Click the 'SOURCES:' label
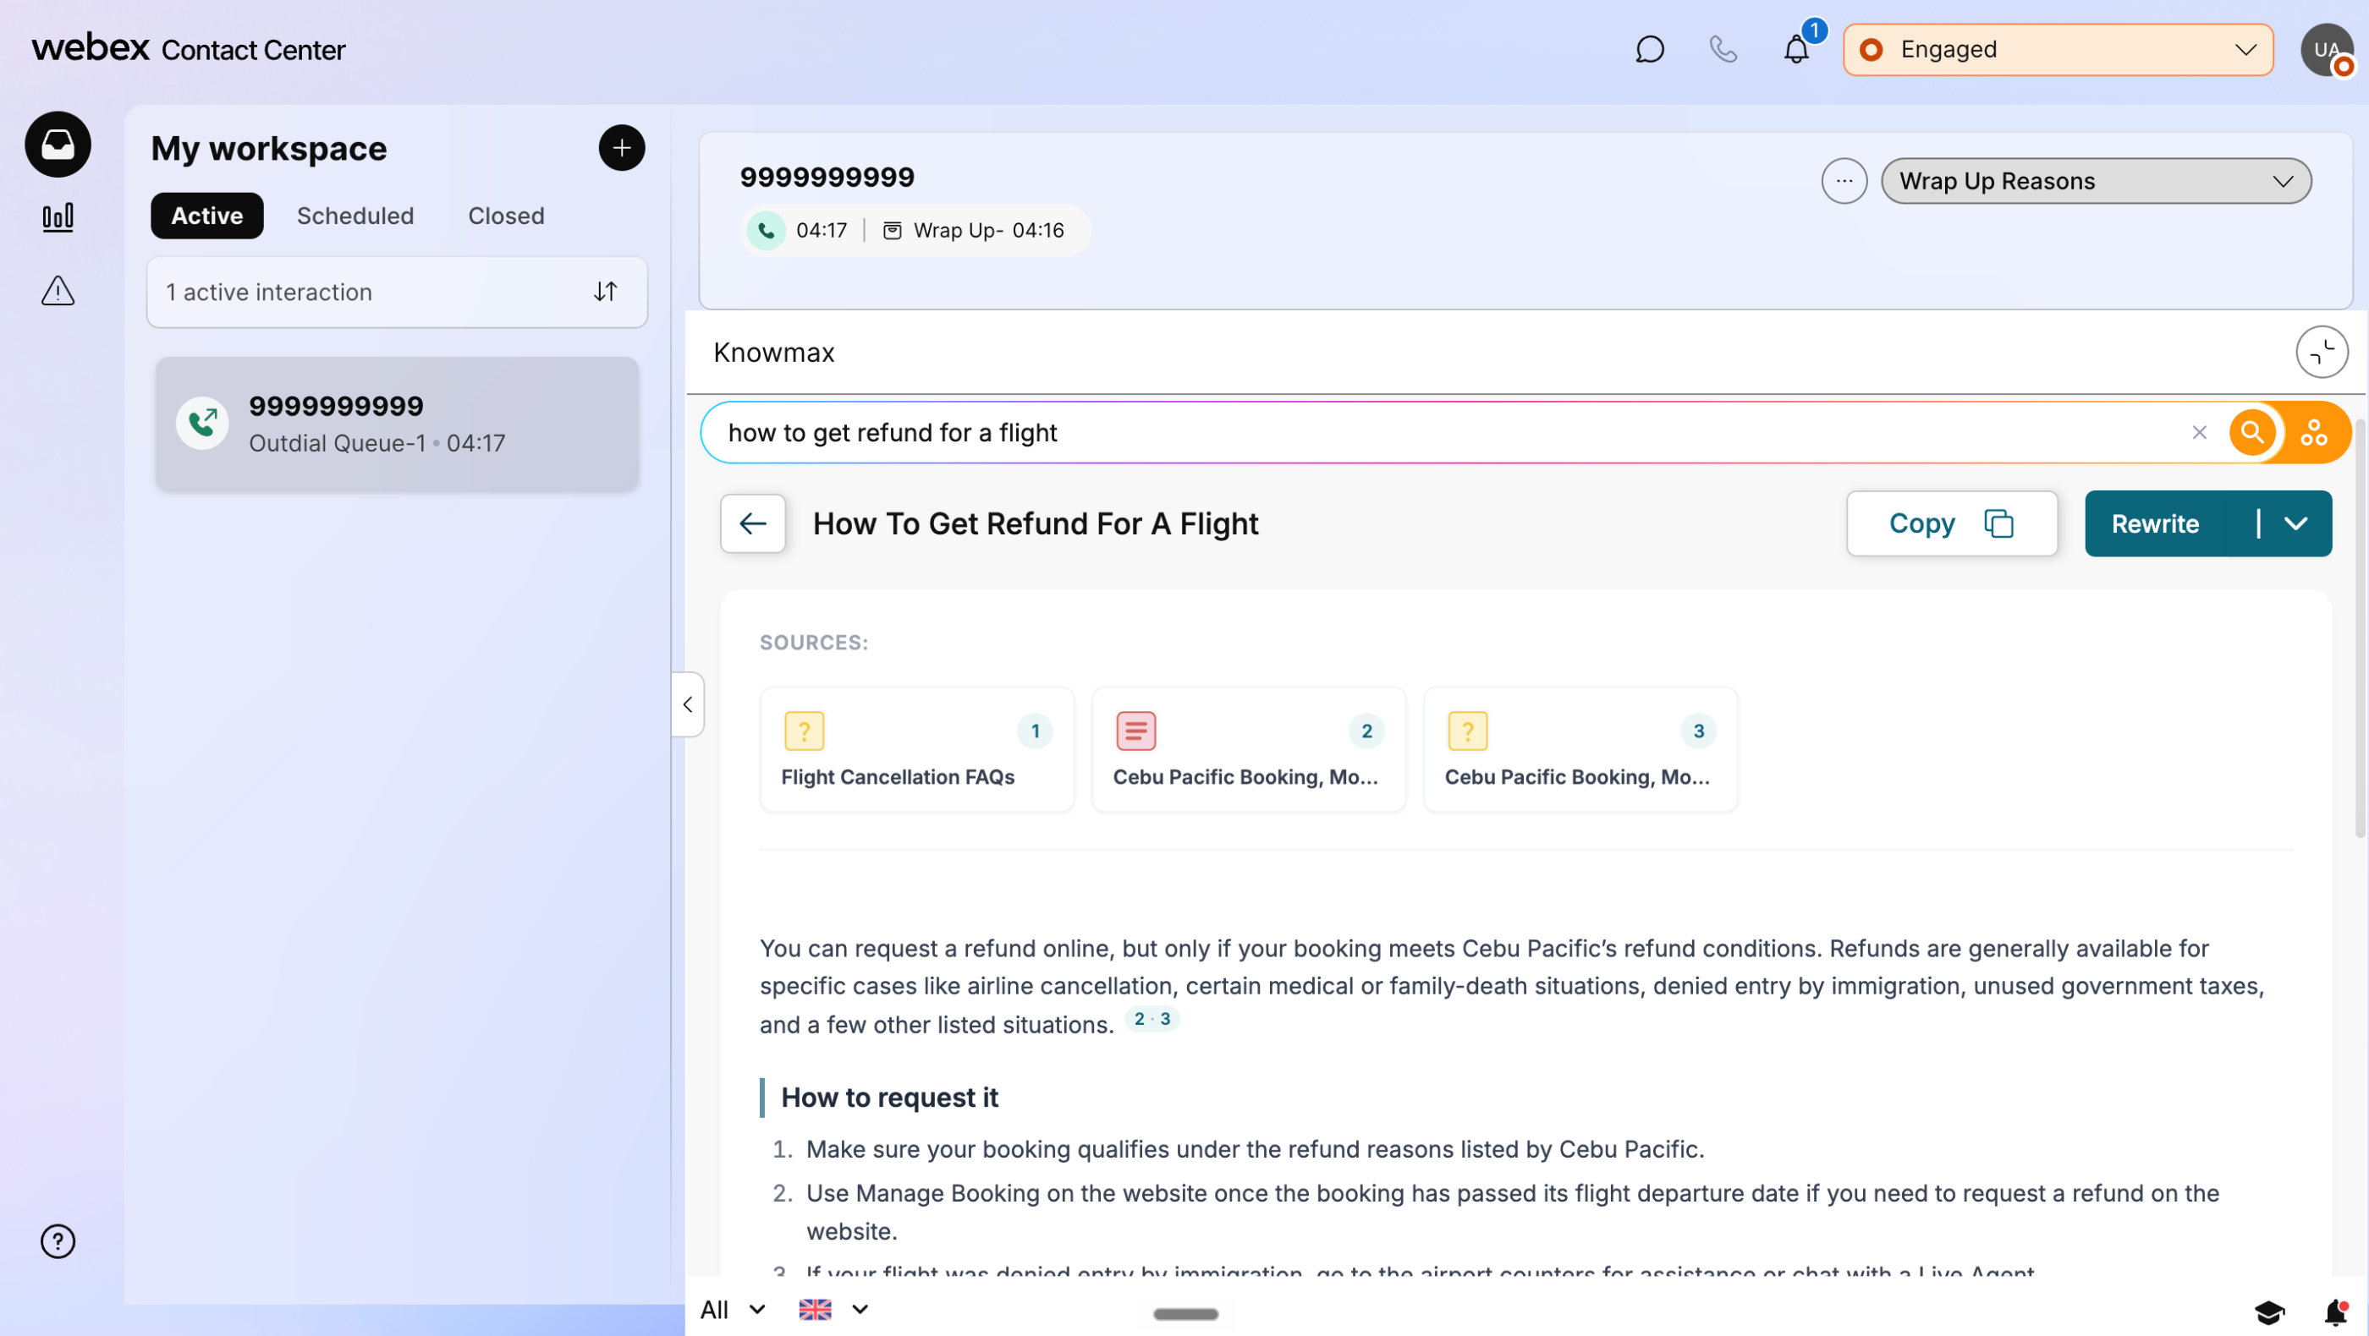 pos(813,643)
